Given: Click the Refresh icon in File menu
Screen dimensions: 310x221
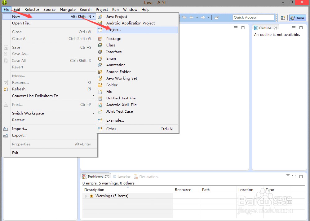Looking at the screenshot, I should pyautogui.click(x=6, y=89).
